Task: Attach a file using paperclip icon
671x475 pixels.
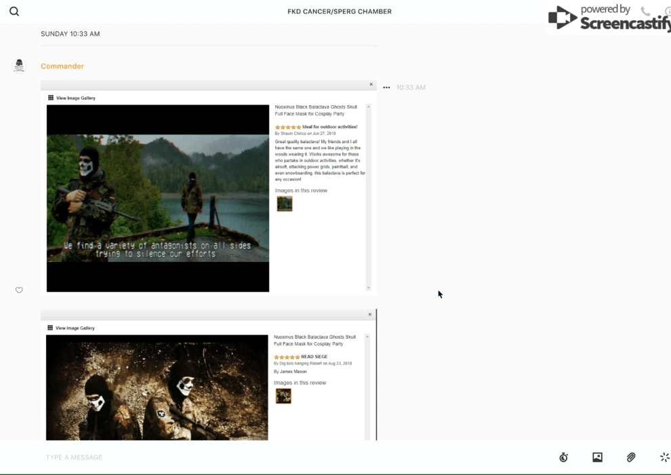Action: coord(631,457)
